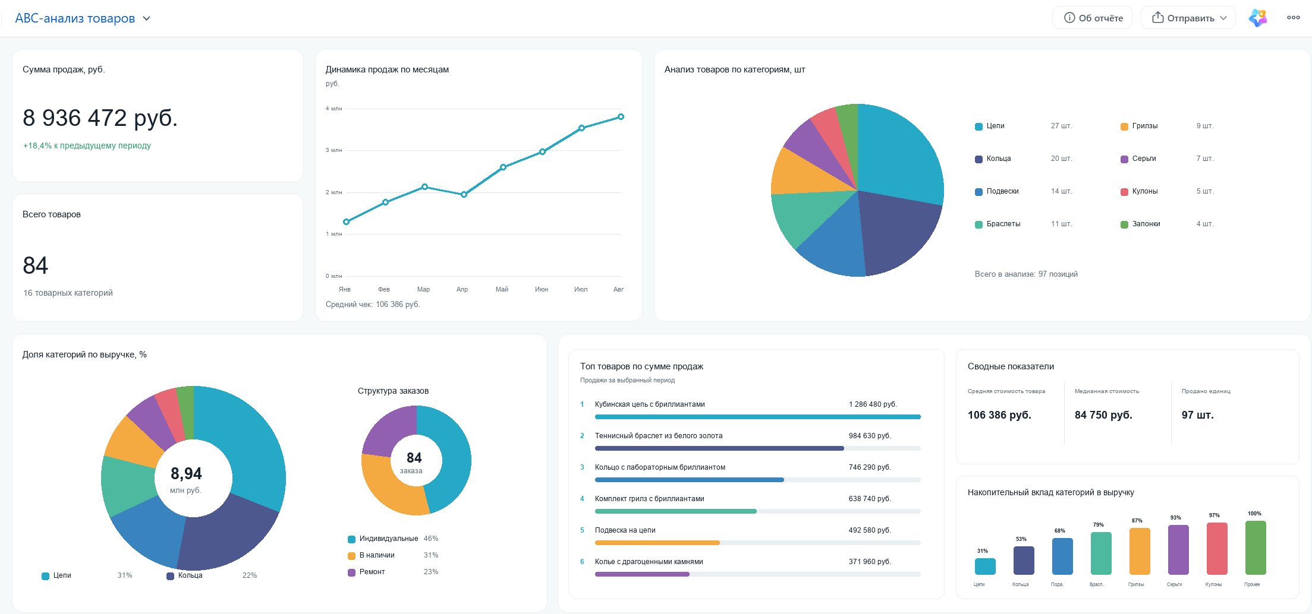1312x614 pixels.
Task: Click the 84 750 руб. median value
Action: point(1103,415)
